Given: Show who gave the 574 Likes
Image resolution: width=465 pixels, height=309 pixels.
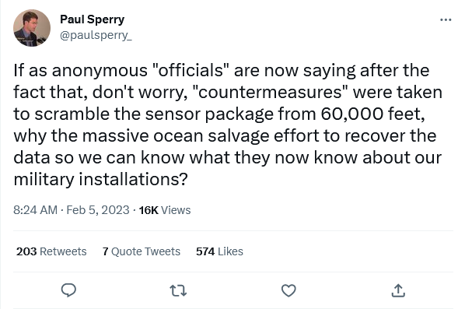Looking at the screenshot, I should pos(219,251).
